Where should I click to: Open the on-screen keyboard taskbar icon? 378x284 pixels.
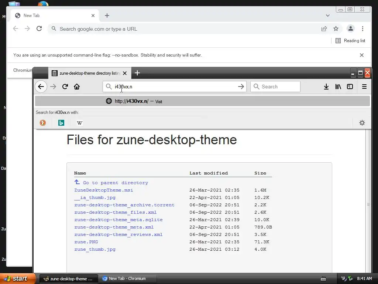pos(323,279)
